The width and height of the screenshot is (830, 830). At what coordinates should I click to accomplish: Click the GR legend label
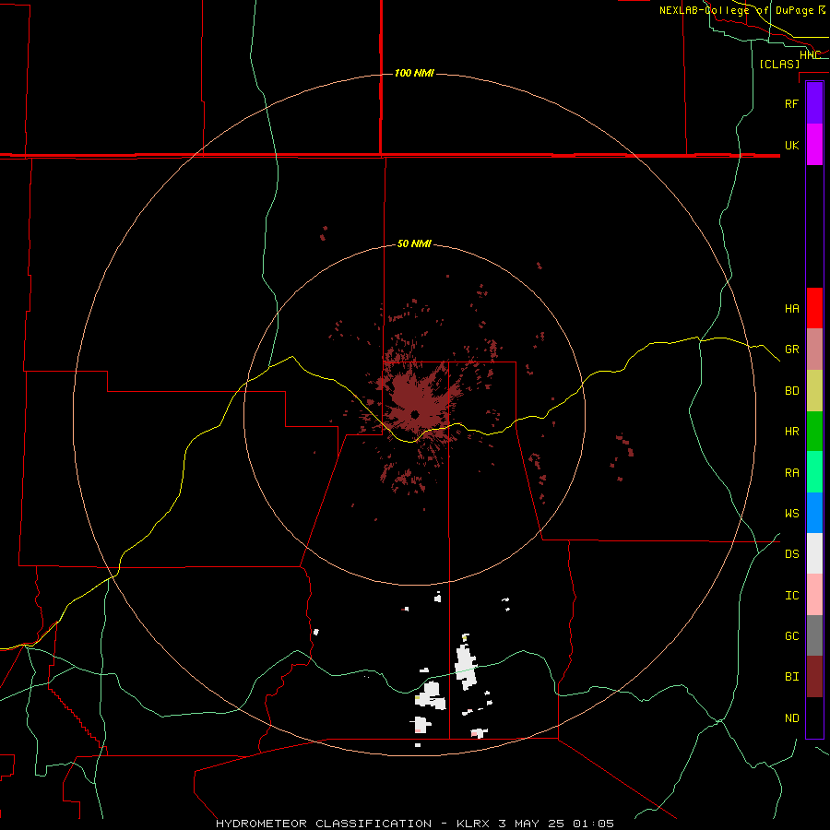point(791,350)
